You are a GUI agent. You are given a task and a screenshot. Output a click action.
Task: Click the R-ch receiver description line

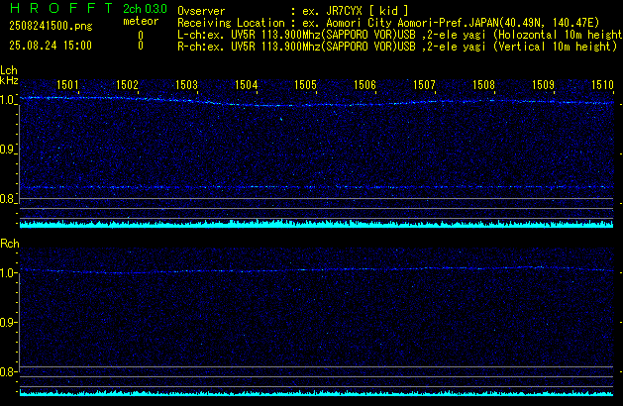click(397, 47)
